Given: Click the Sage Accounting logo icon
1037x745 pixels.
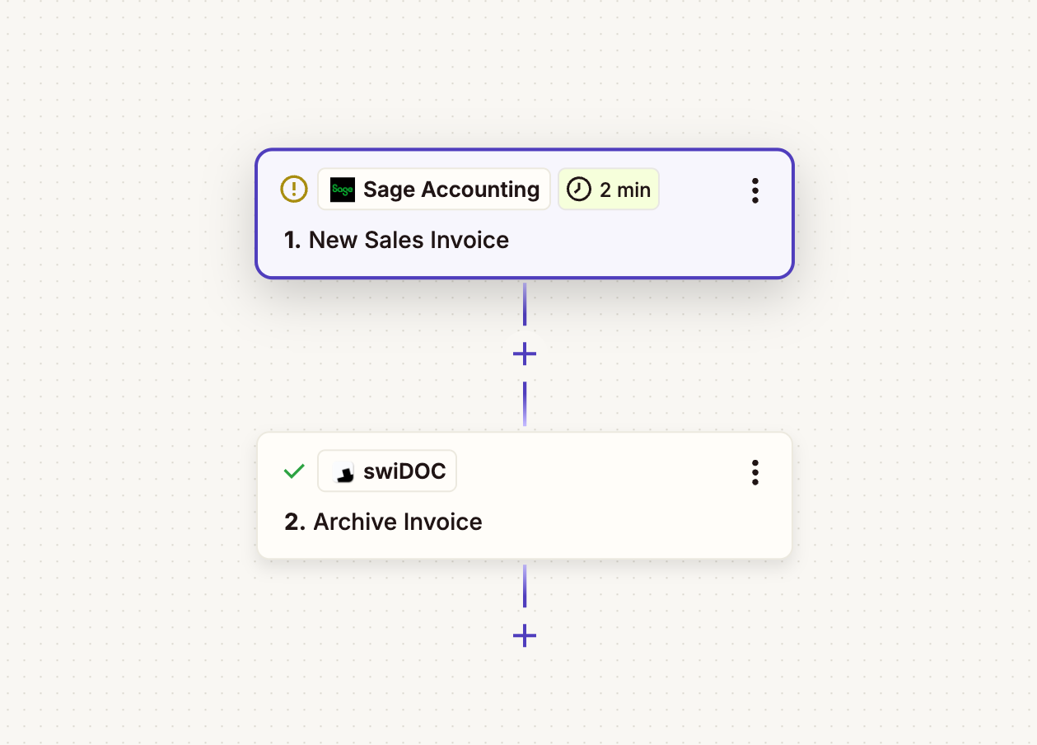Looking at the screenshot, I should pos(343,190).
